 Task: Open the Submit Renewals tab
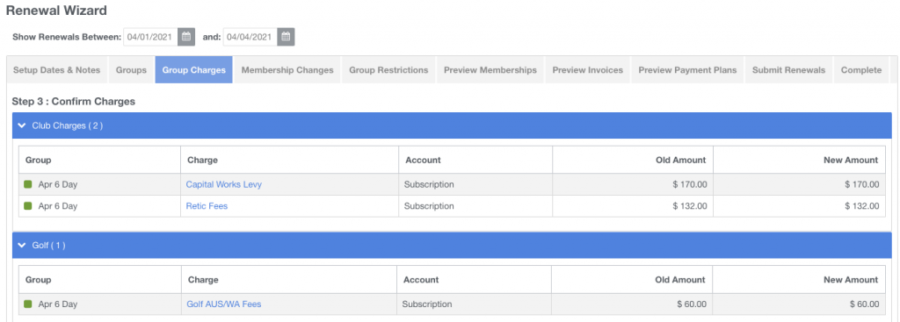pos(788,70)
